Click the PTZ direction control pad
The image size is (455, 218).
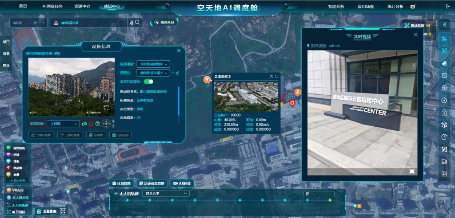tap(107, 124)
